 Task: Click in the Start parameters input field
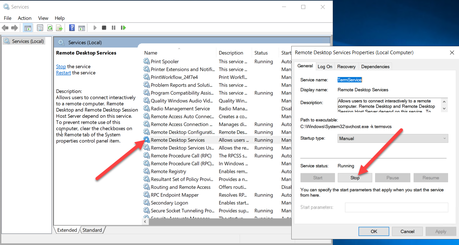396,207
